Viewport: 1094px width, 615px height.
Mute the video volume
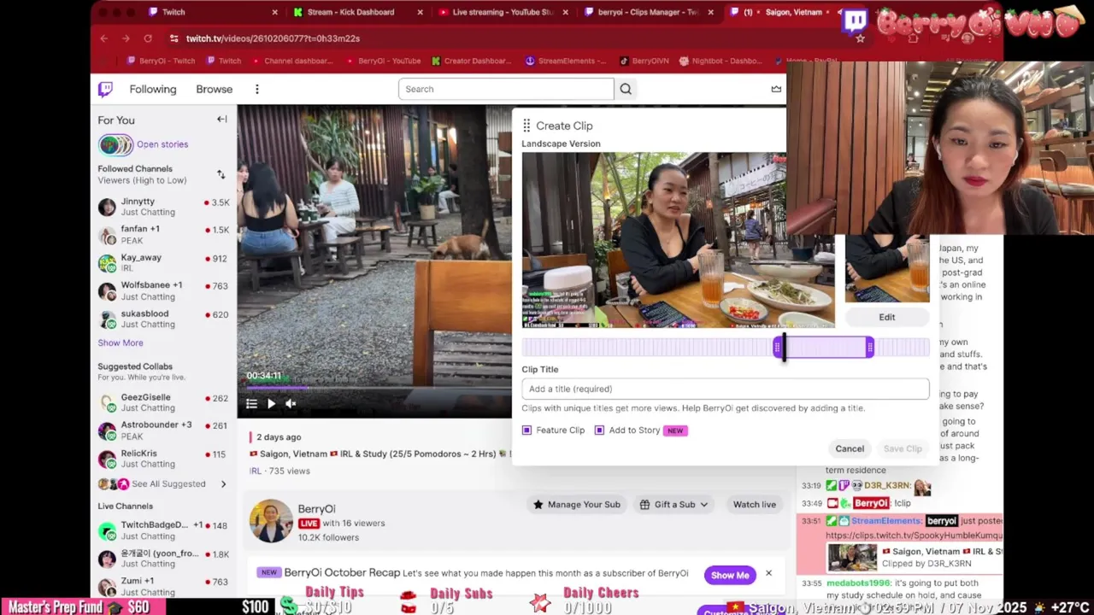(291, 404)
